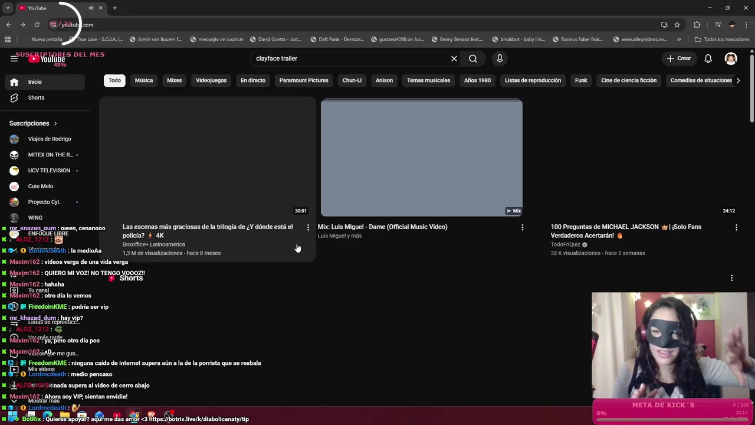Image resolution: width=755 pixels, height=425 pixels.
Task: Open WING channel in subscriptions
Action: (45, 217)
